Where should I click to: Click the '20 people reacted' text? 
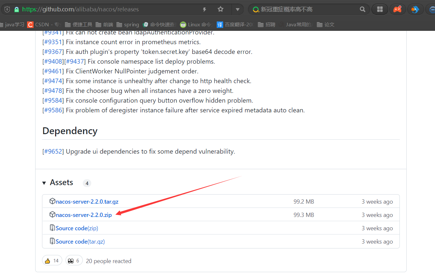pyautogui.click(x=109, y=261)
